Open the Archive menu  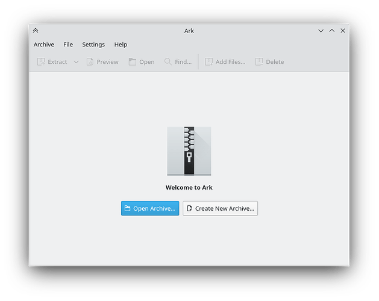[x=44, y=45]
